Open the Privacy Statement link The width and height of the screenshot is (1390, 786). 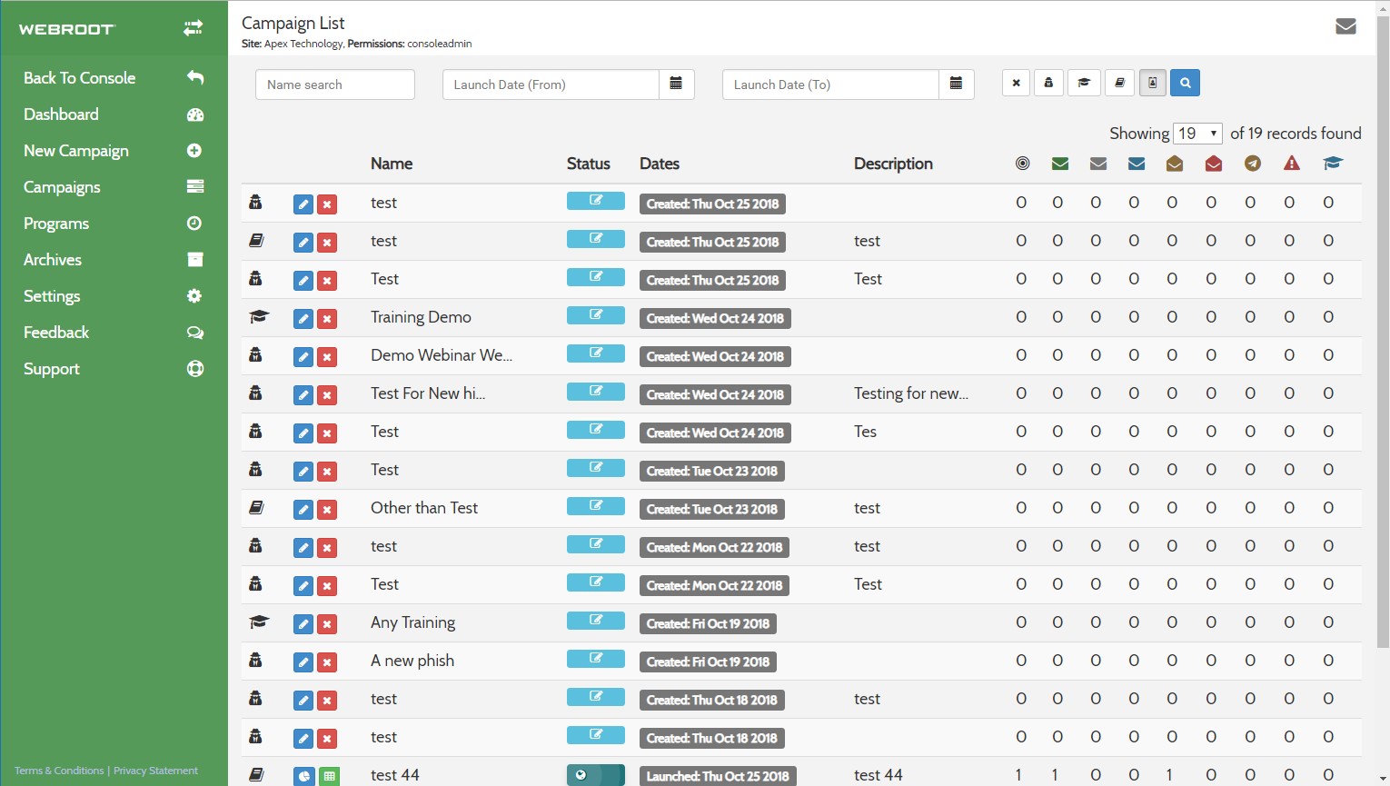click(155, 771)
